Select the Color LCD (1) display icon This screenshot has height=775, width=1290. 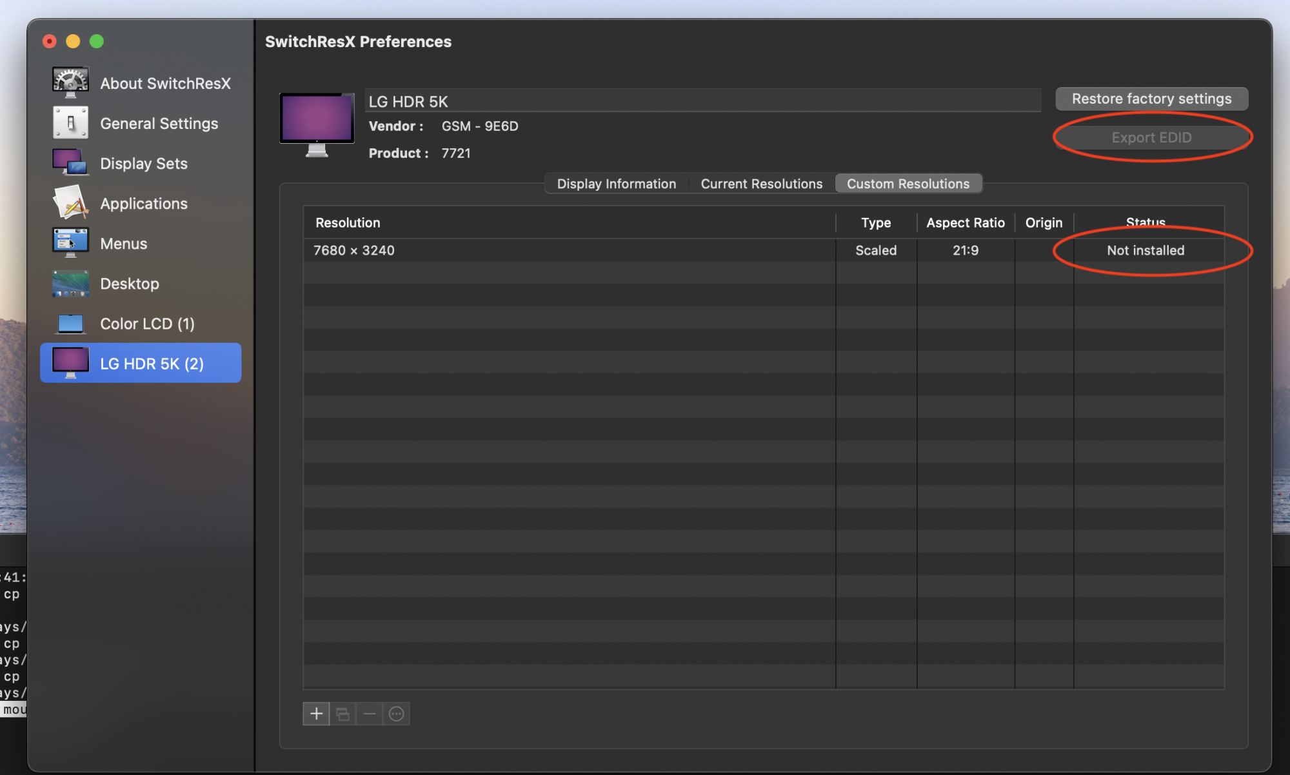[x=70, y=324]
